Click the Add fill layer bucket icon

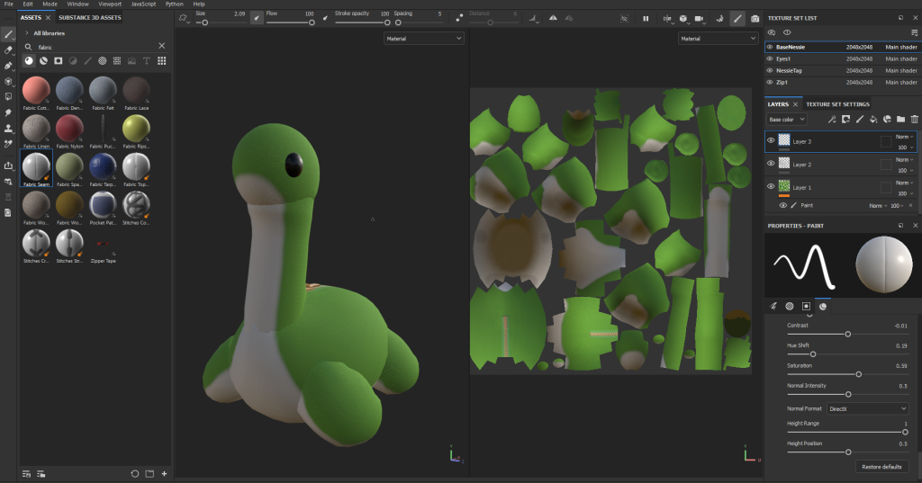(873, 119)
